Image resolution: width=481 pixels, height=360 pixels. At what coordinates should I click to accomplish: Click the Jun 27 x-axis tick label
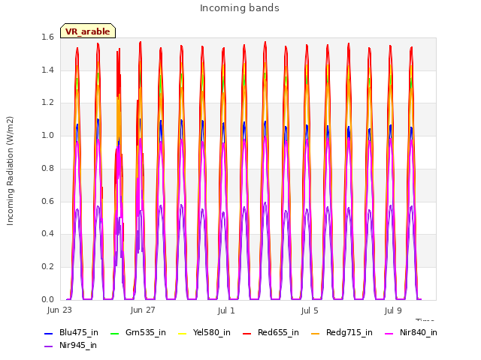(143, 310)
